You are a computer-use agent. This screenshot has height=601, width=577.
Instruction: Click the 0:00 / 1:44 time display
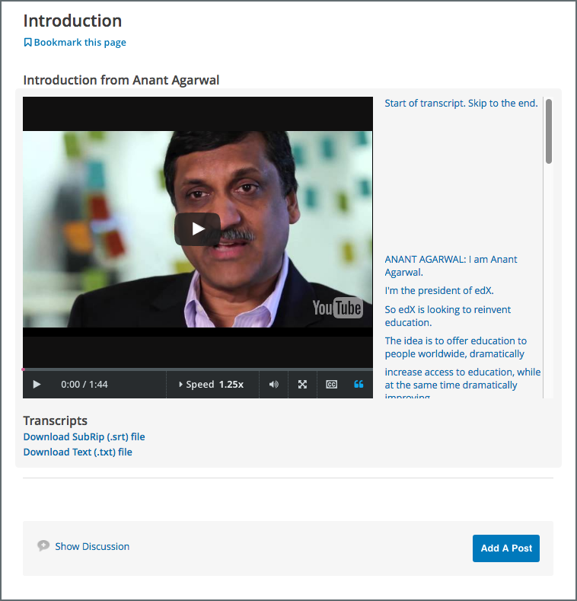pyautogui.click(x=84, y=384)
